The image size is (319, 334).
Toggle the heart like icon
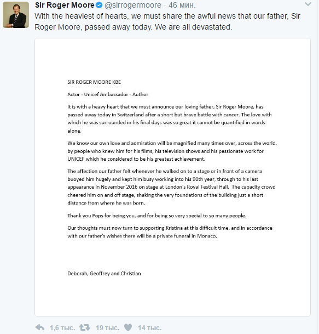click(128, 327)
